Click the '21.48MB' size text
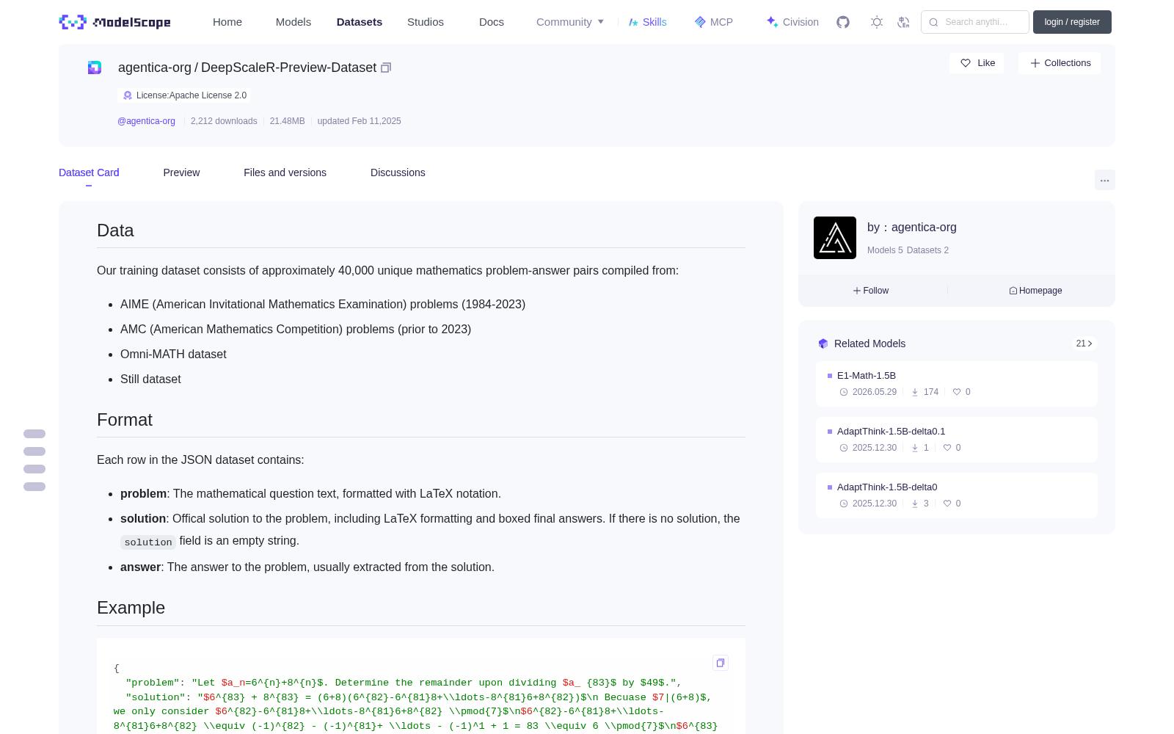 tap(287, 121)
